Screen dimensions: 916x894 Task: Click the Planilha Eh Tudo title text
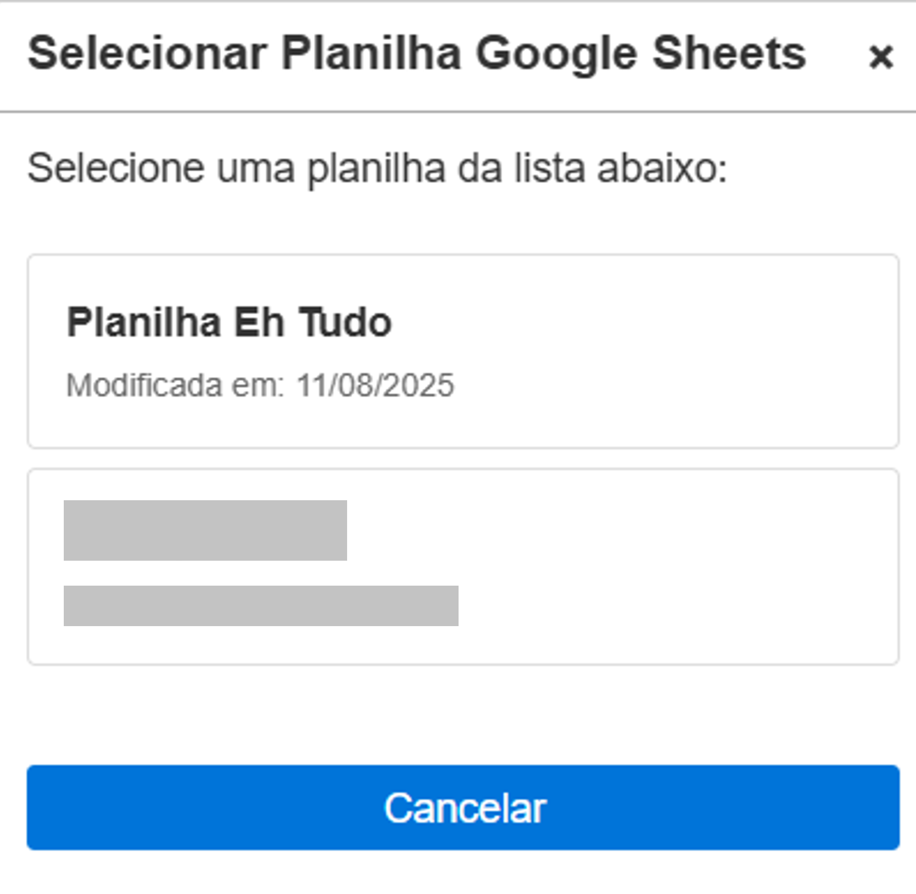point(229,322)
